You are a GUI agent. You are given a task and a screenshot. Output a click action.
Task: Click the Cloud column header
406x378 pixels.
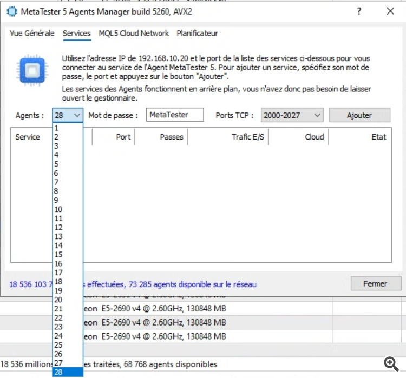(298, 137)
